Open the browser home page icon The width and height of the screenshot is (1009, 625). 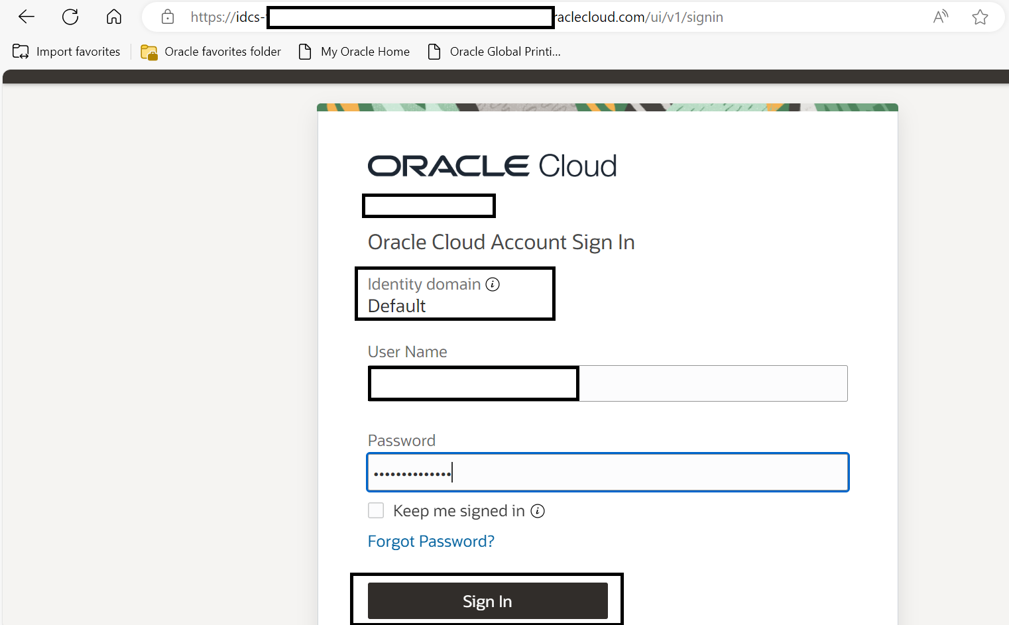pos(114,17)
